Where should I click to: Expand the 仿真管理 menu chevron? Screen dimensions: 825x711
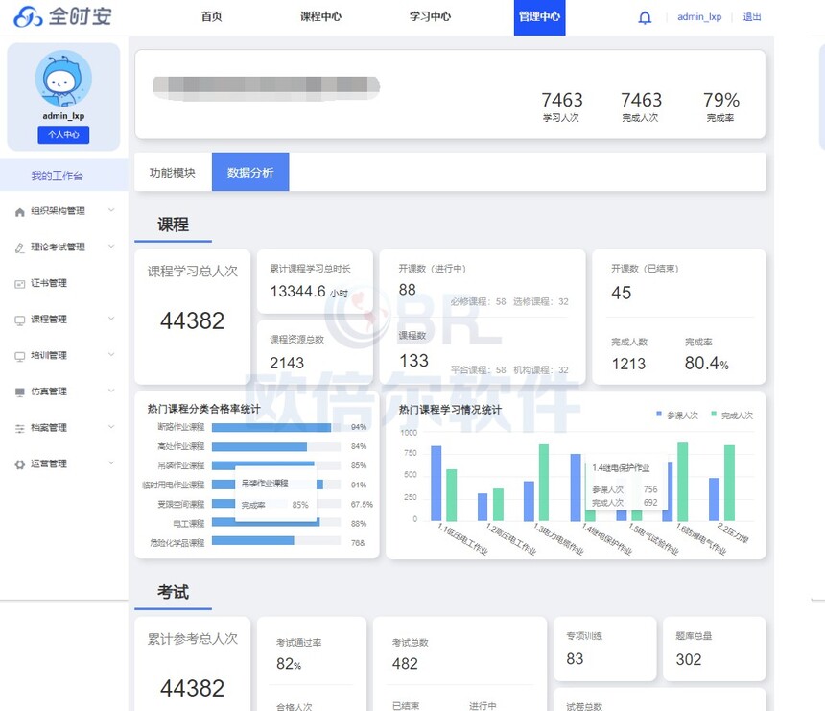coord(111,391)
